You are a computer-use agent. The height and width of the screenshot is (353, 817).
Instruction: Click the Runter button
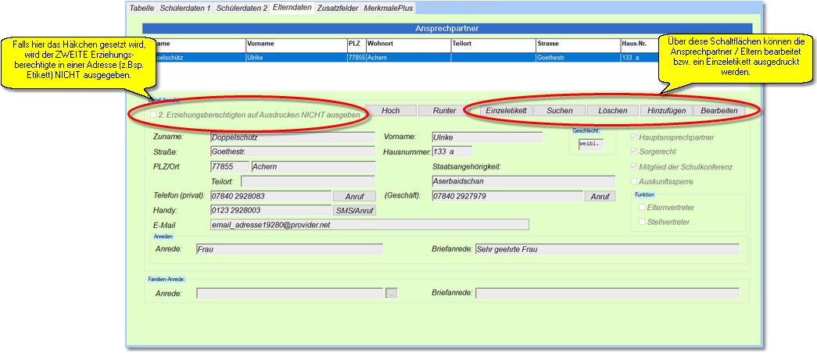click(x=444, y=111)
